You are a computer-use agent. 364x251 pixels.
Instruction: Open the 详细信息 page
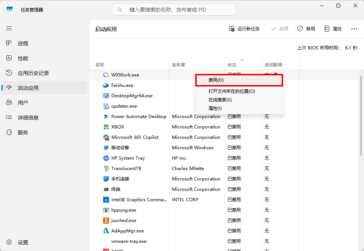click(45, 118)
